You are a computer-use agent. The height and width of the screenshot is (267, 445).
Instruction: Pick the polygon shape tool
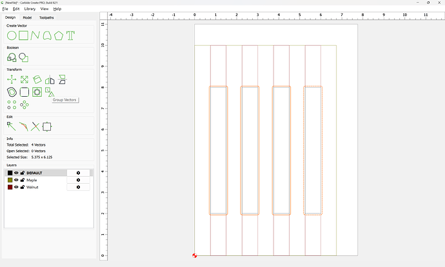(59, 35)
